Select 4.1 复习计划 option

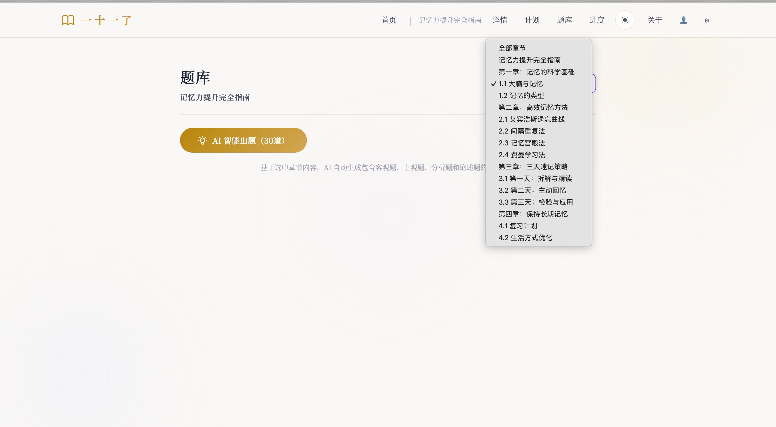pyautogui.click(x=538, y=226)
